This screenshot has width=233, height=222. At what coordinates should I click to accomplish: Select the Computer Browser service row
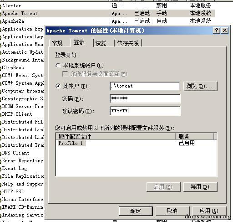click(22, 91)
